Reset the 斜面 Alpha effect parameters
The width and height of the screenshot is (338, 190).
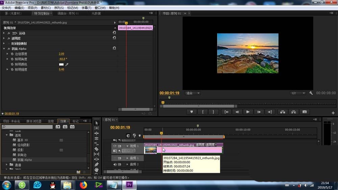114,48
